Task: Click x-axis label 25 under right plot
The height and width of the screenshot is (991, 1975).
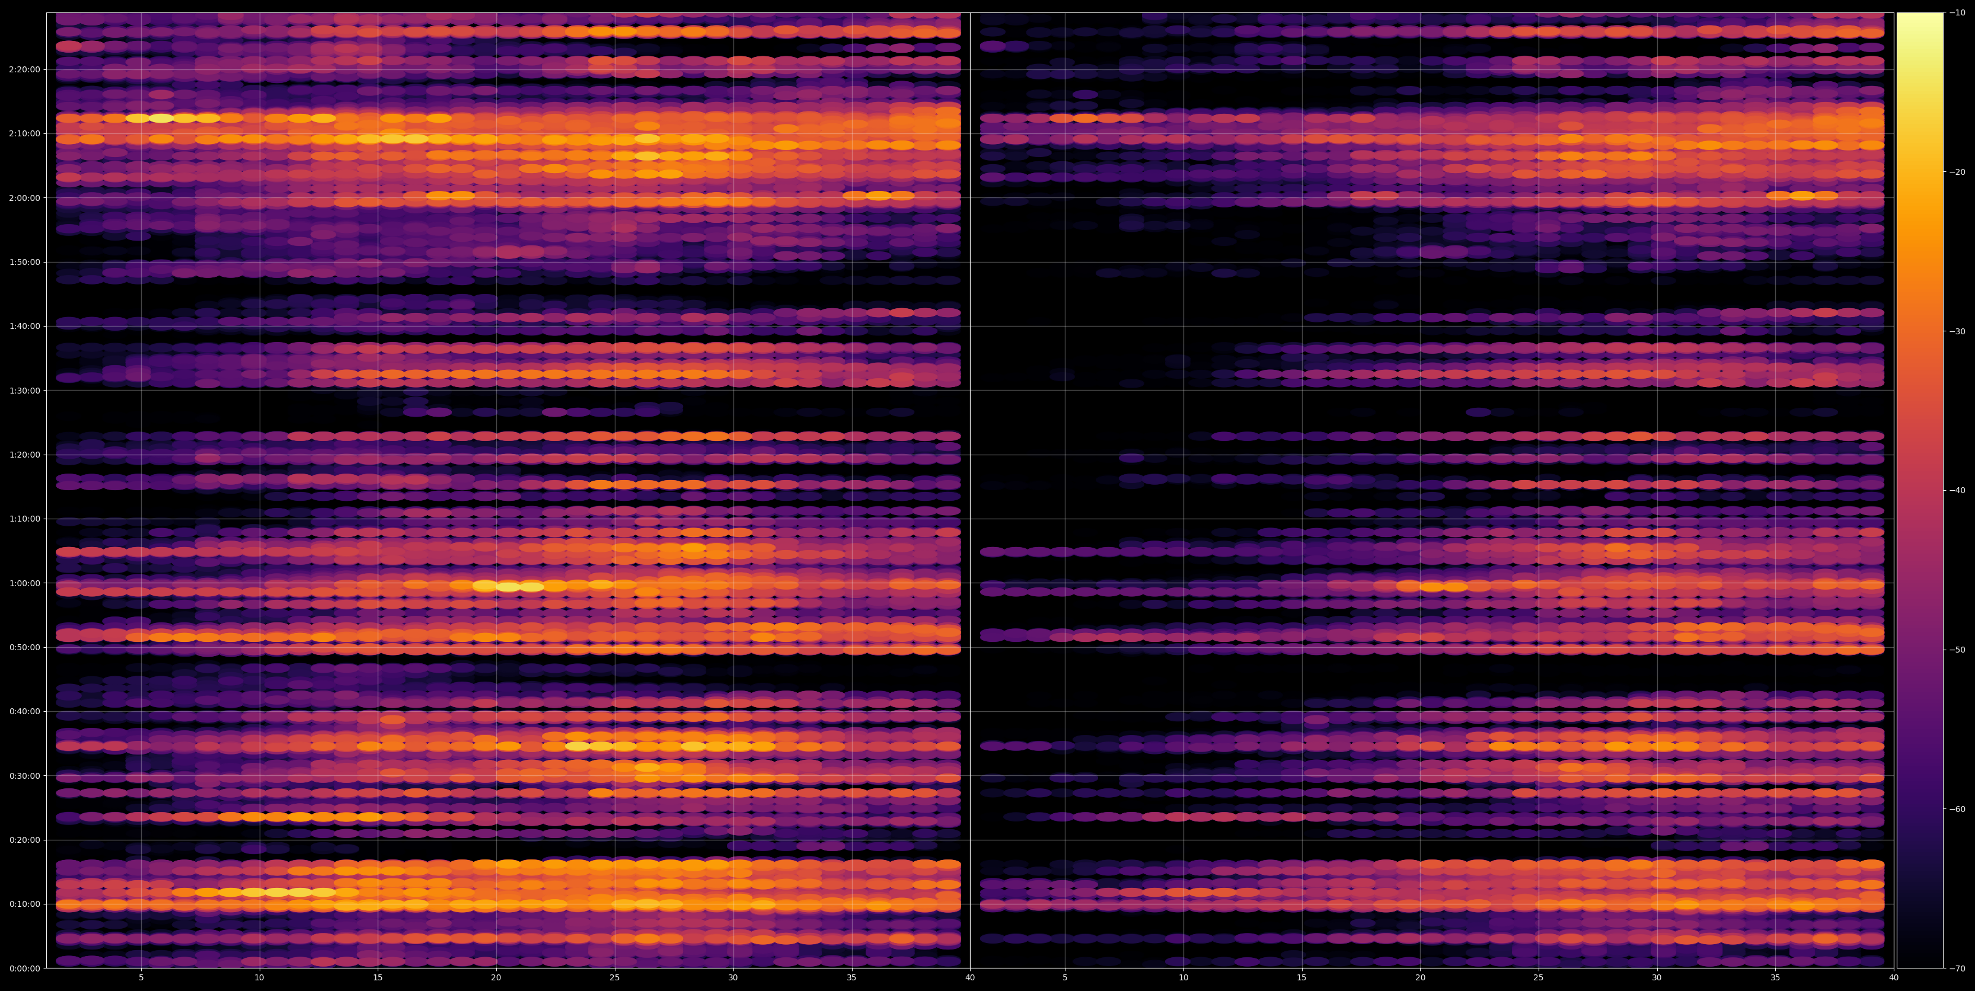Action: pos(1539,978)
